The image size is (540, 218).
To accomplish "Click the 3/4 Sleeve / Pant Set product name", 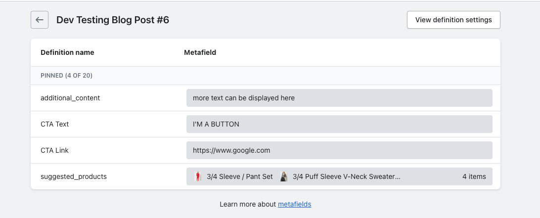I will pos(240,176).
